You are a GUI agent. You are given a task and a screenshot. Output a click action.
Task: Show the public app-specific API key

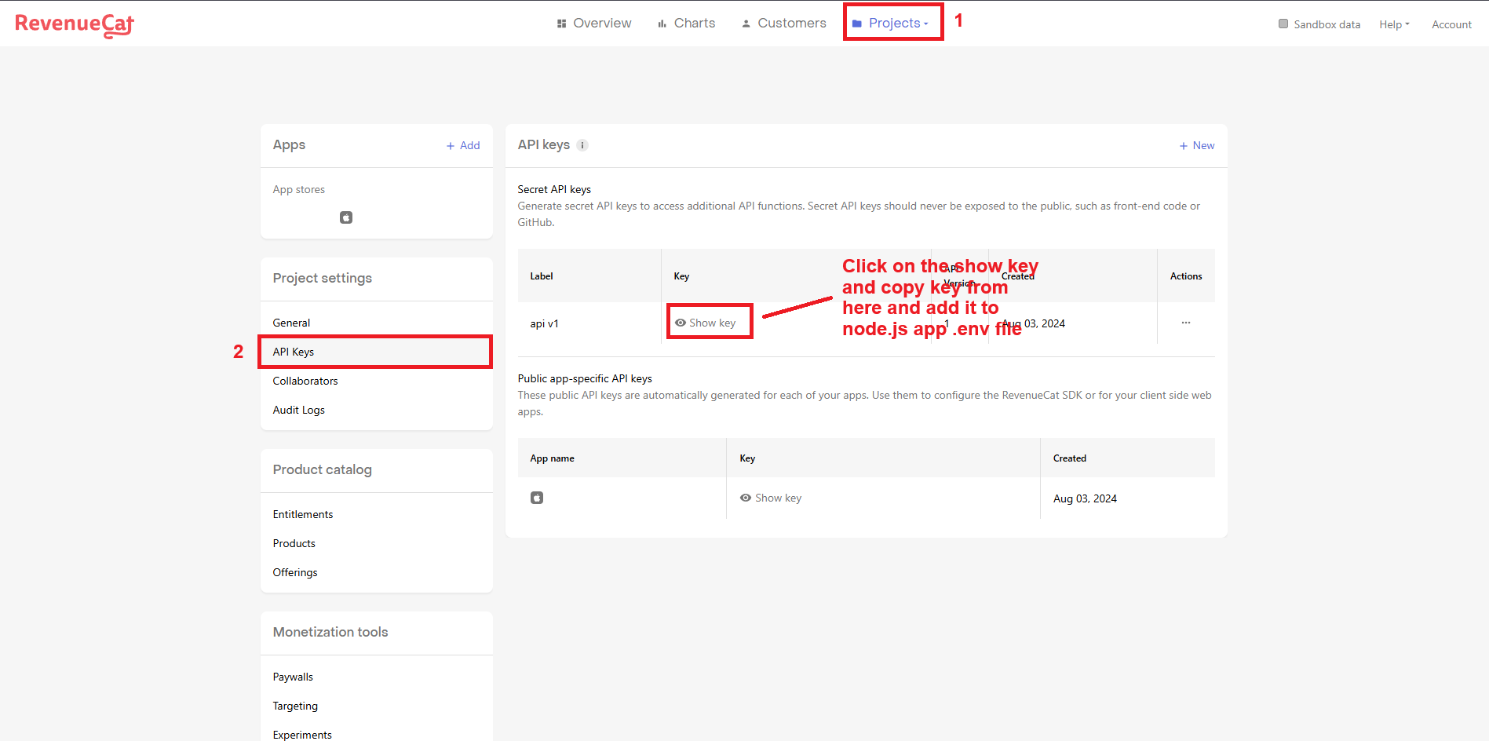tap(771, 498)
